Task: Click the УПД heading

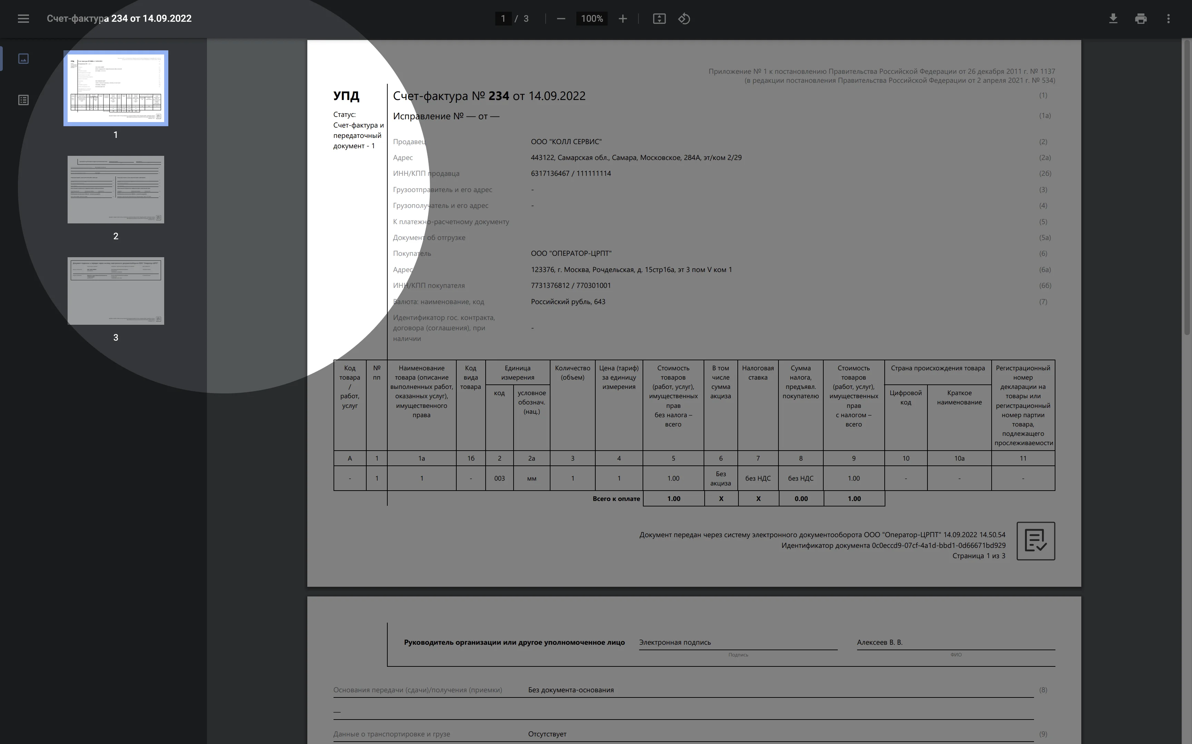Action: pos(346,96)
